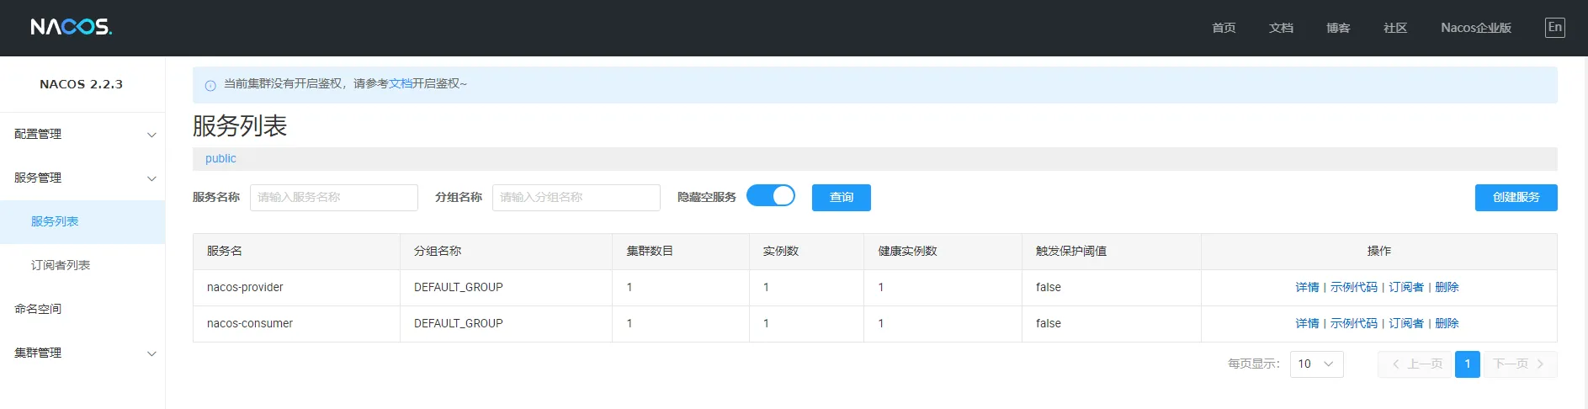Click the 查询 button
This screenshot has width=1588, height=409.
(x=841, y=198)
